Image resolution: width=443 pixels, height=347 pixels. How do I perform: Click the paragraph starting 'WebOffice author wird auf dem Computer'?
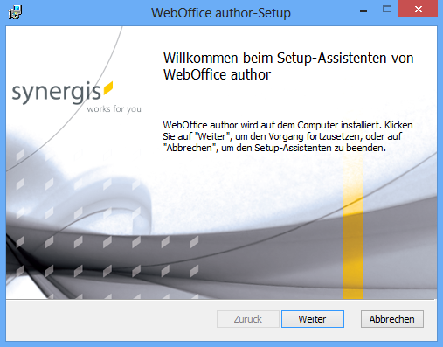click(287, 136)
